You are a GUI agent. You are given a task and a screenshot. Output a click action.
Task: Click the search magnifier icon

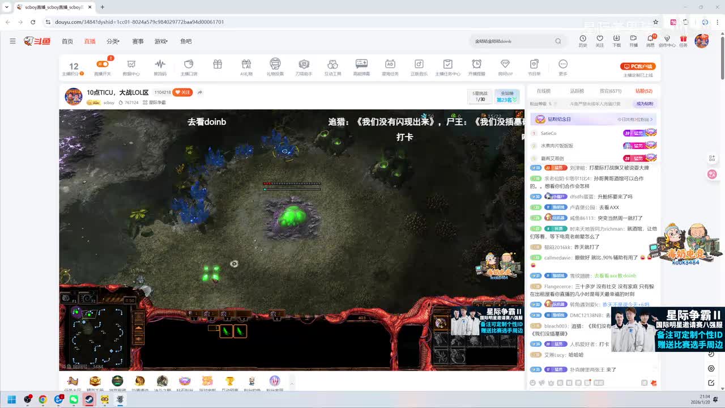click(x=558, y=41)
